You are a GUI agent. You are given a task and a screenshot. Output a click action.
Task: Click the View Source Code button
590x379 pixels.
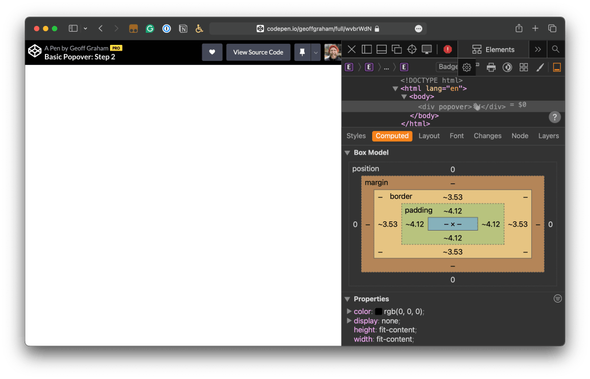258,52
